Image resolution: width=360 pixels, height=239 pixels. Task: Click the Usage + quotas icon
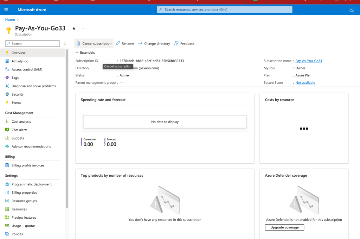7,226
